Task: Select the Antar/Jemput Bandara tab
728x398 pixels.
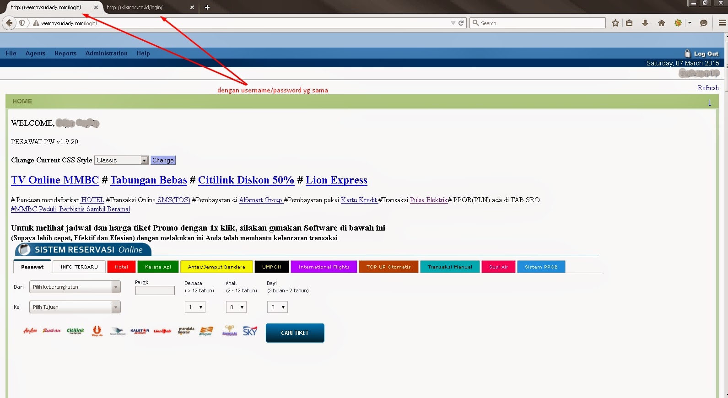Action: click(x=216, y=267)
